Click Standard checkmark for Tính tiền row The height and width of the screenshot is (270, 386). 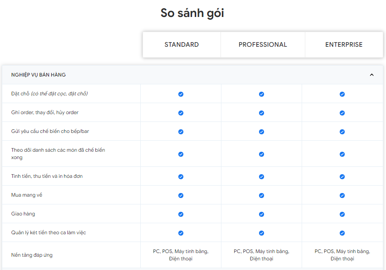pos(181,176)
